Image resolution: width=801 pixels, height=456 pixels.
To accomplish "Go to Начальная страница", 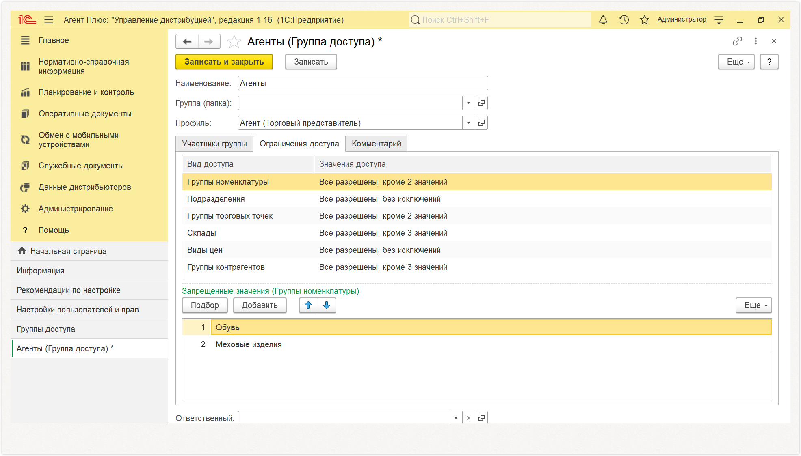I will tap(89, 251).
